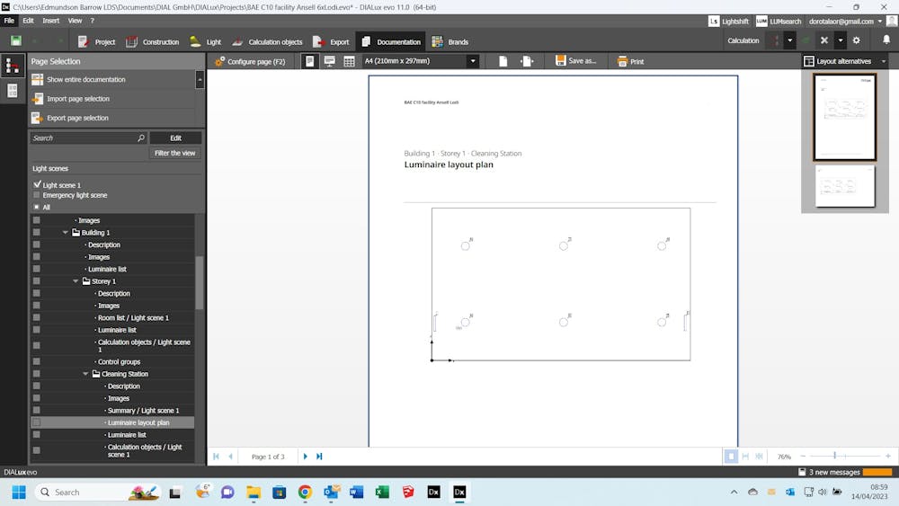Open the settings gear icon

point(856,40)
